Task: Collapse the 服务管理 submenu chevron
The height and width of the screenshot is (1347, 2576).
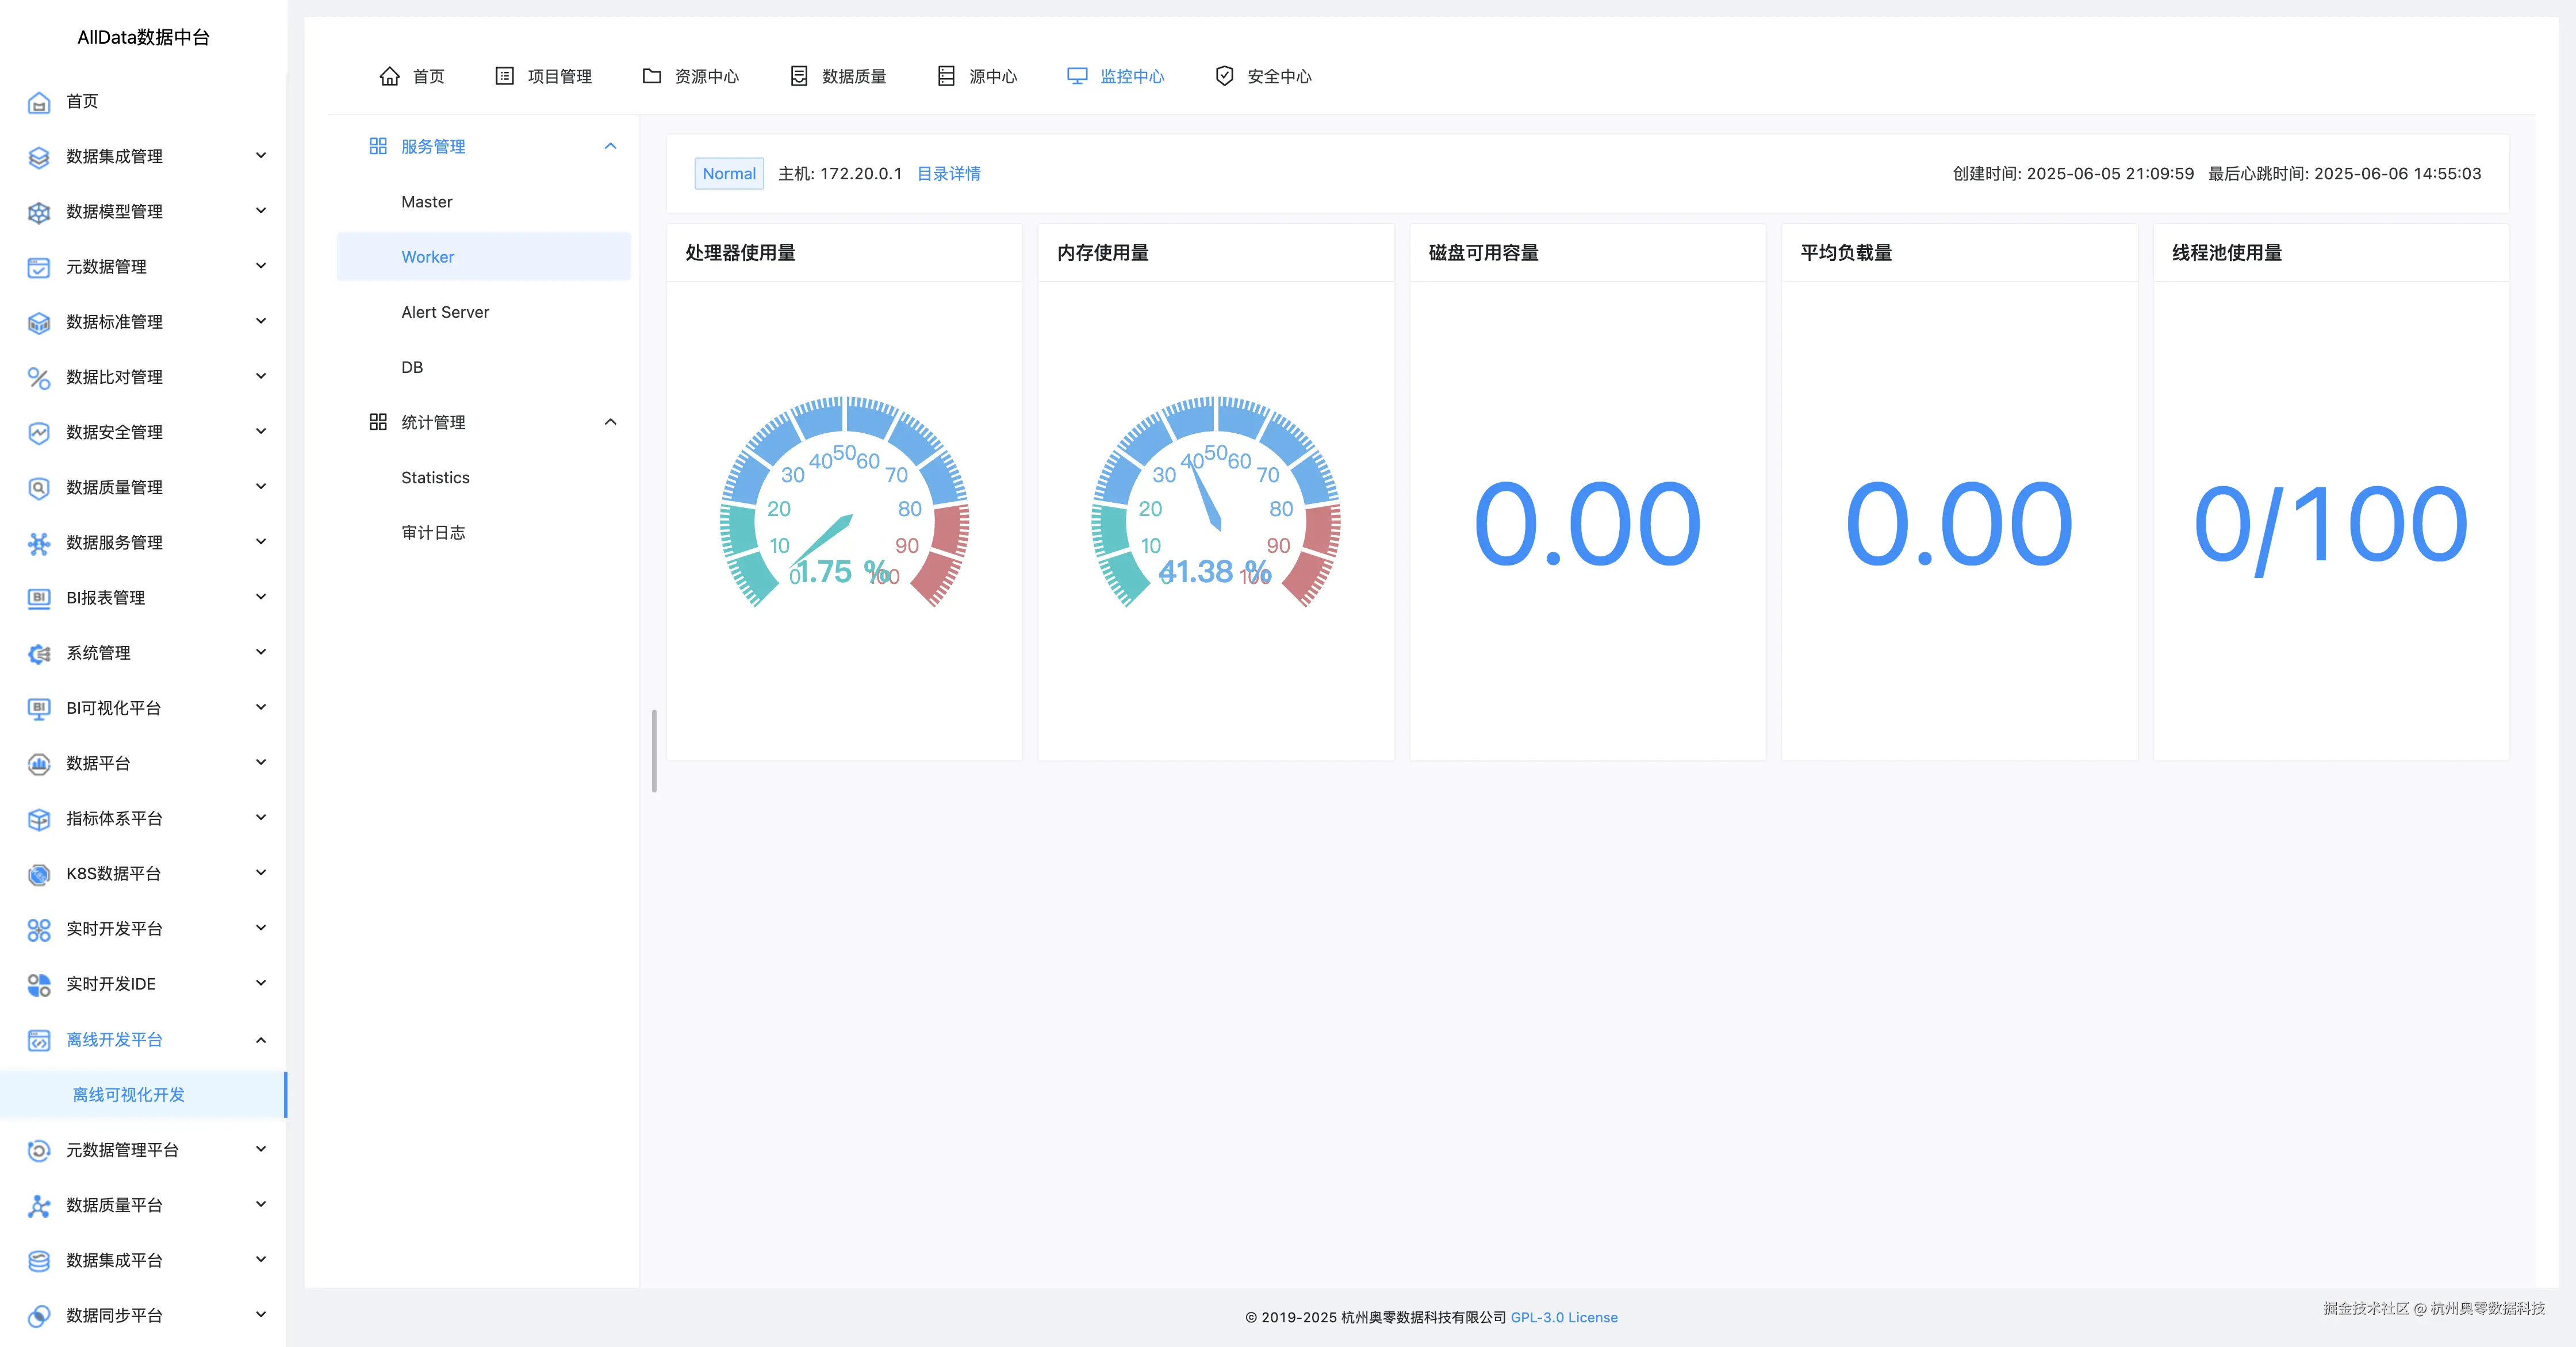Action: 610,146
